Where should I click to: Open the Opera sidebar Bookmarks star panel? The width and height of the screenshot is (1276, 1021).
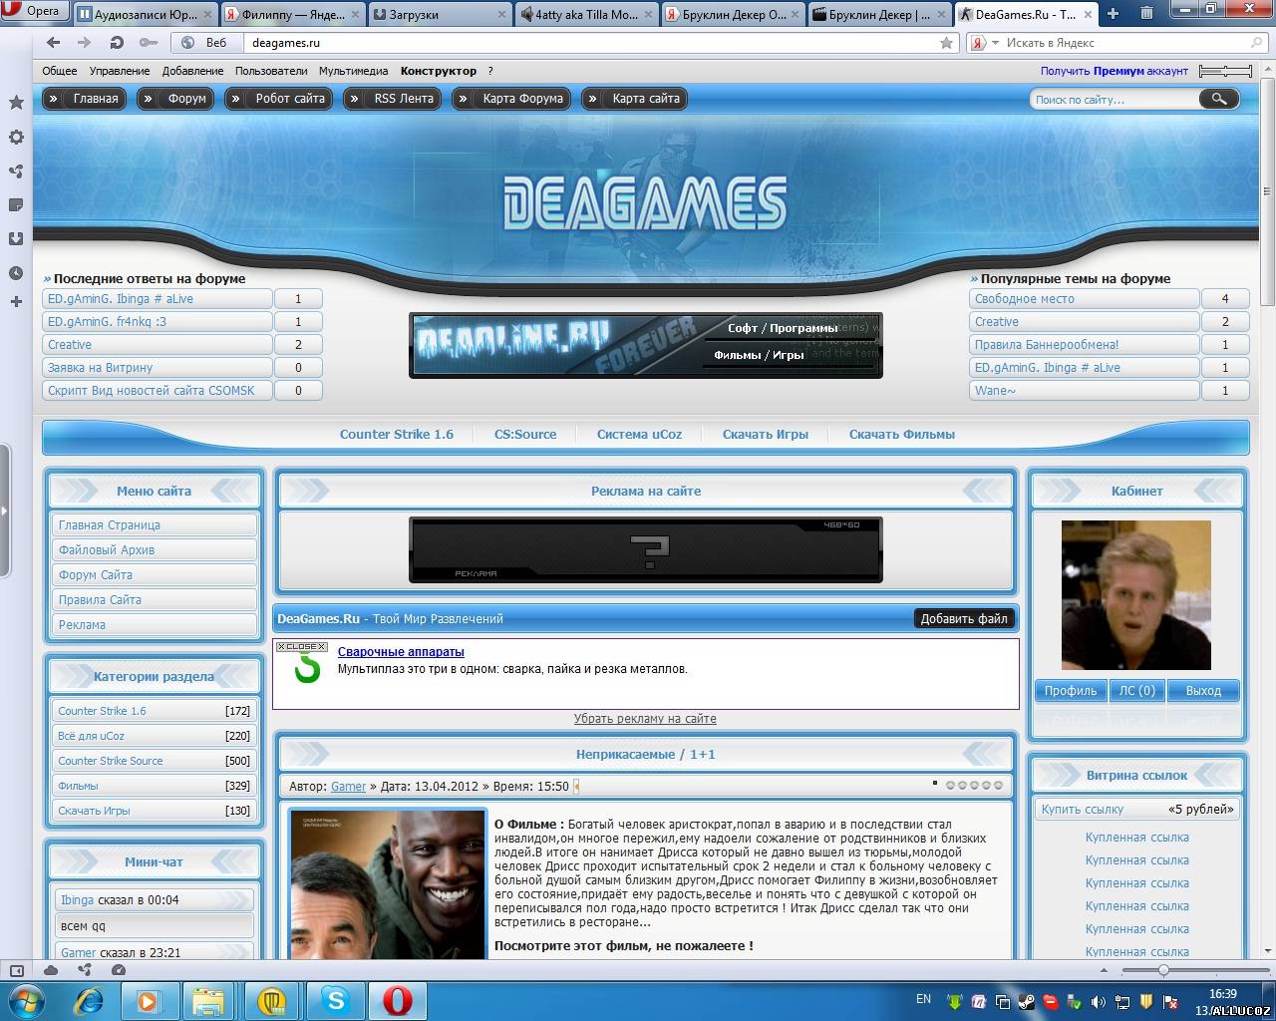tap(16, 103)
